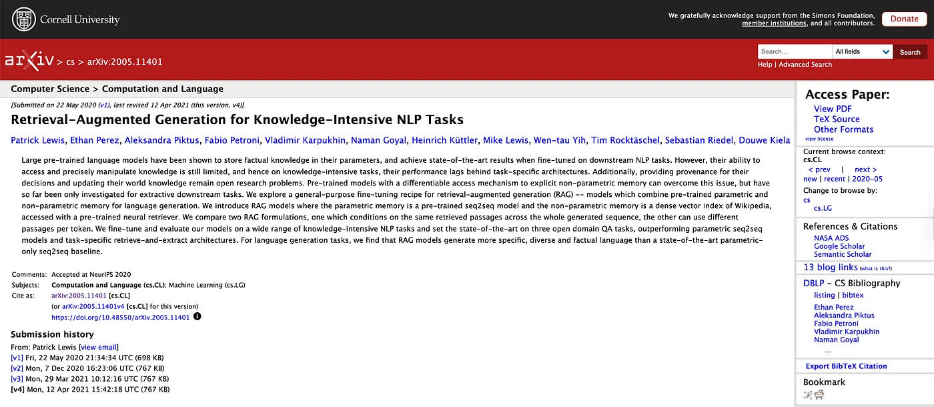Open author Douwe Kiela link
The height and width of the screenshot is (407, 934).
click(x=764, y=140)
